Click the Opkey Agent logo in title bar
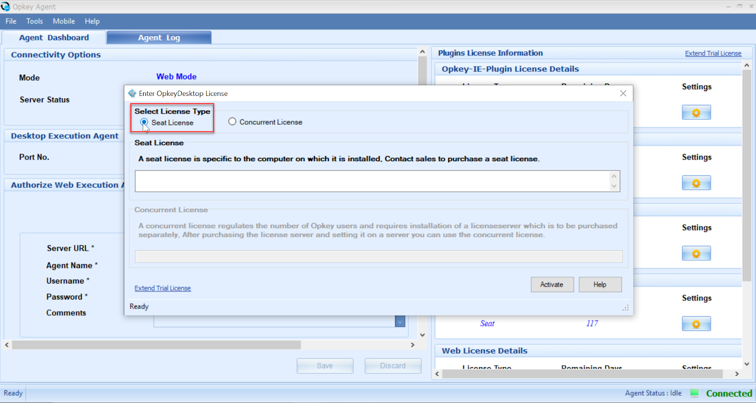Image resolution: width=756 pixels, height=403 pixels. click(6, 7)
